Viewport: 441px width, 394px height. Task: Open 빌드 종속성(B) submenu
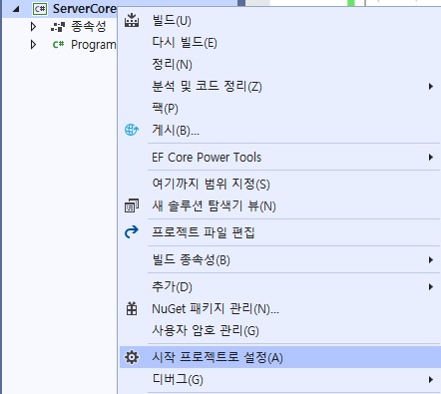pos(279,259)
